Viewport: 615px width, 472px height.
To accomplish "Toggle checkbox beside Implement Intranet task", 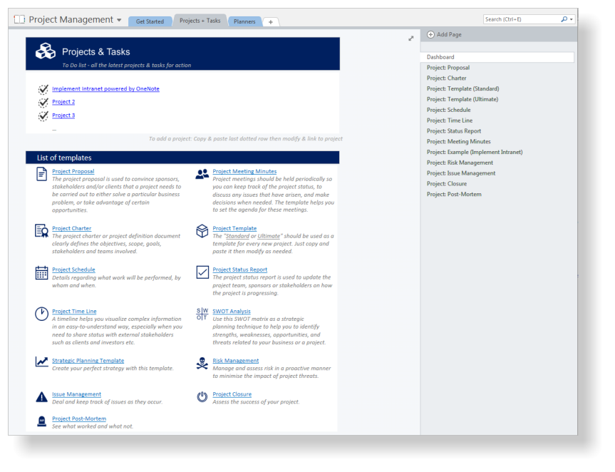I will (x=43, y=89).
